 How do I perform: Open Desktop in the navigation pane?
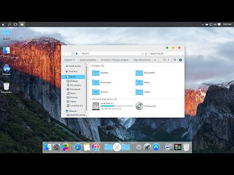coord(72,81)
